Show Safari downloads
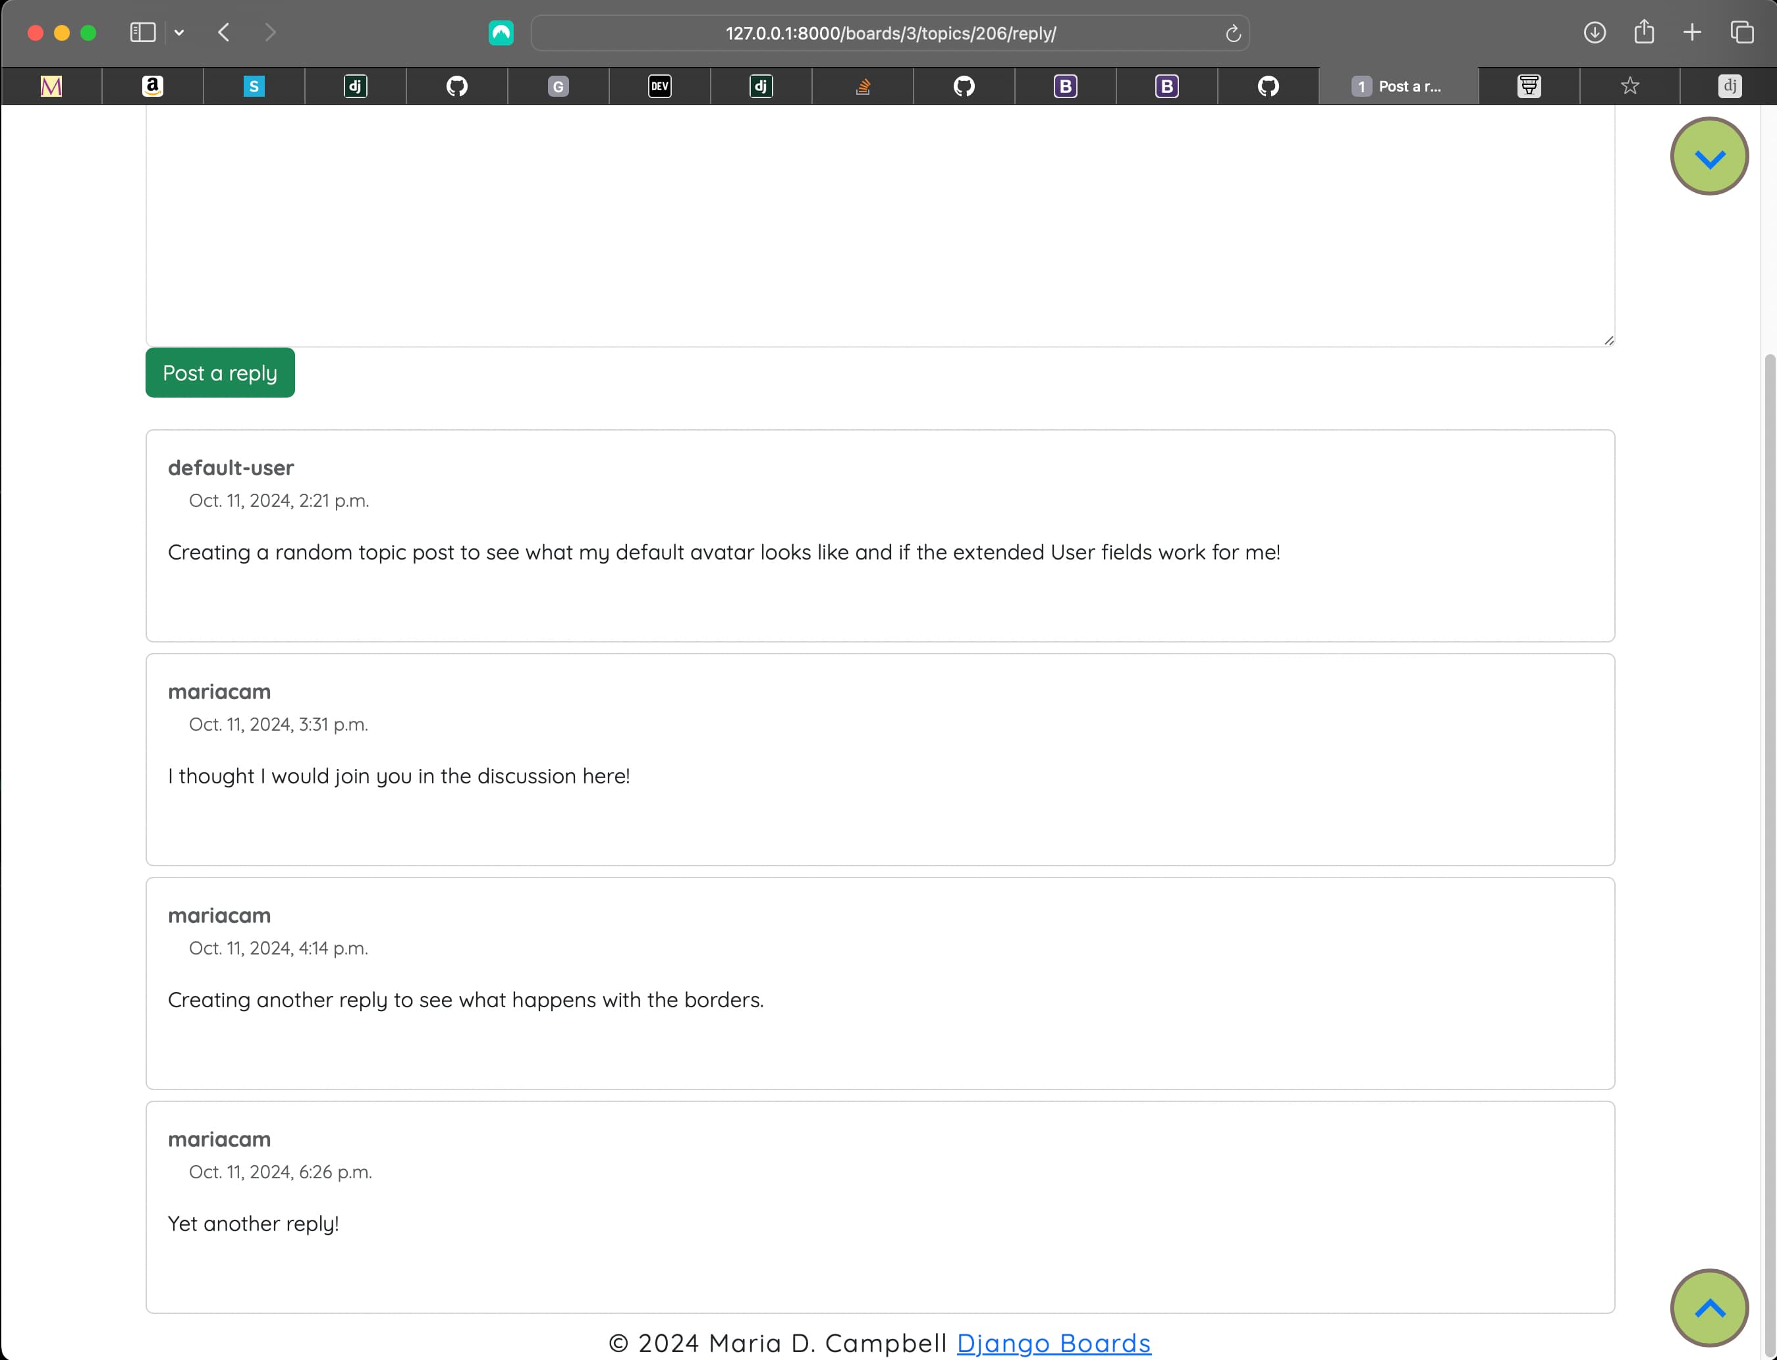The width and height of the screenshot is (1777, 1360). point(1594,32)
